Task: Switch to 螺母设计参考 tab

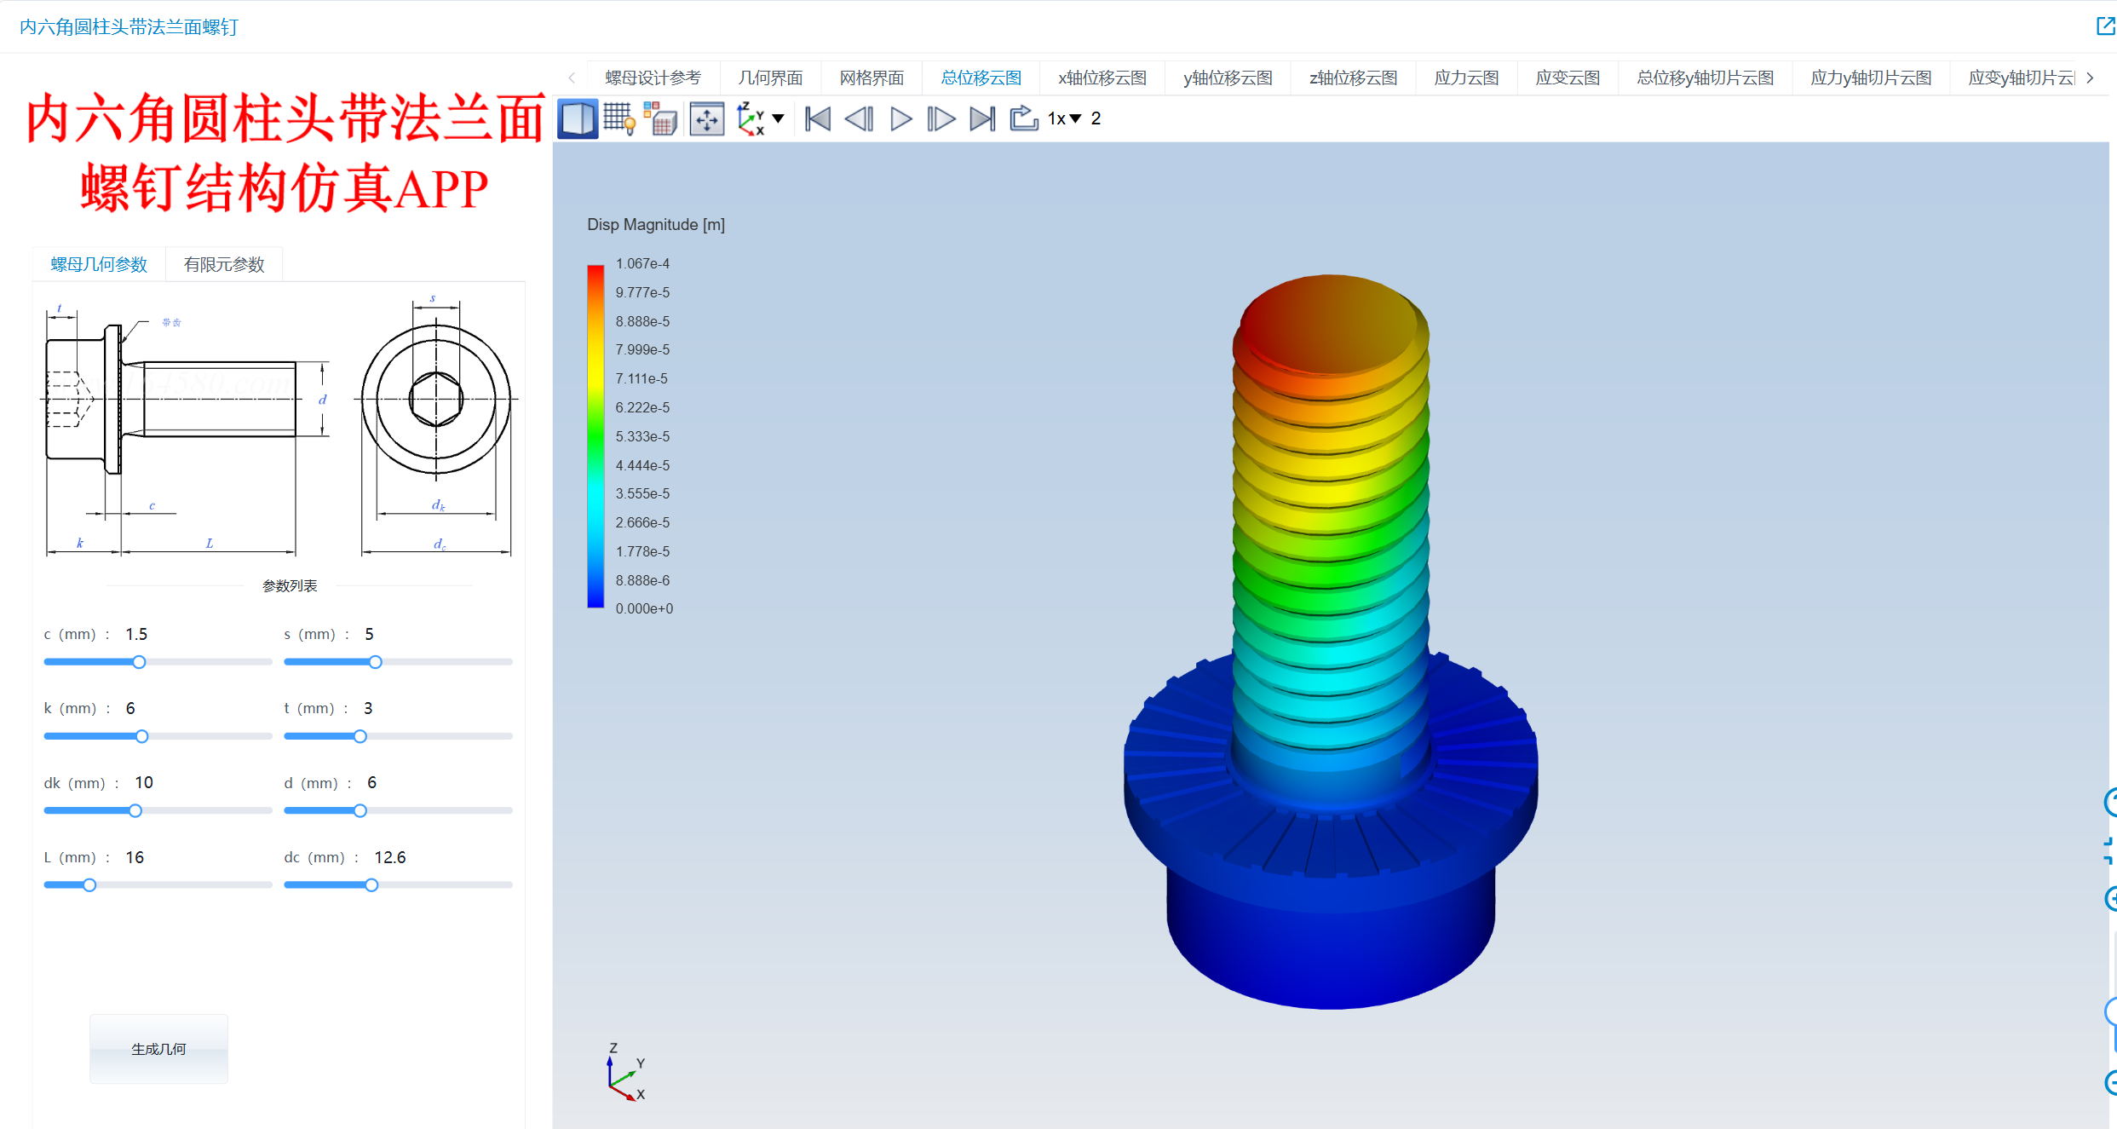Action: [653, 78]
